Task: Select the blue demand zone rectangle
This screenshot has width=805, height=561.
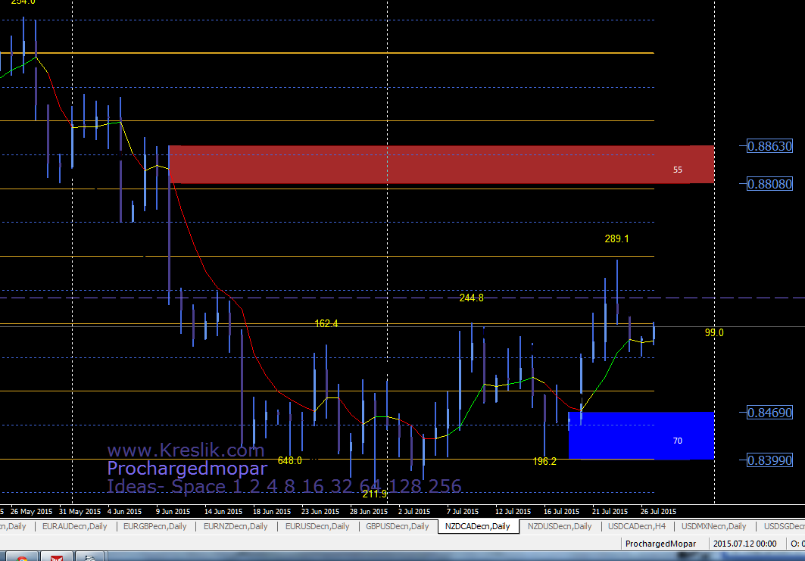Action: coord(641,435)
